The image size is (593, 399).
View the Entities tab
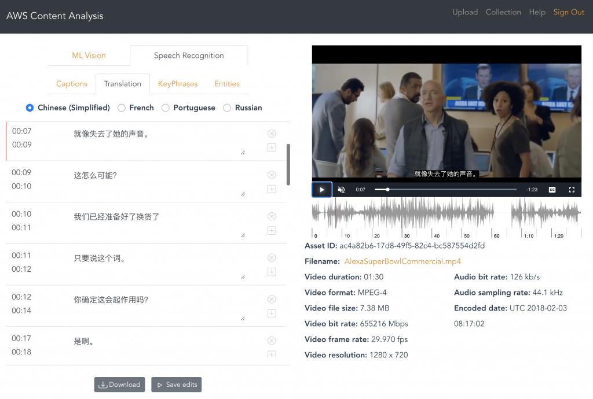pyautogui.click(x=226, y=84)
